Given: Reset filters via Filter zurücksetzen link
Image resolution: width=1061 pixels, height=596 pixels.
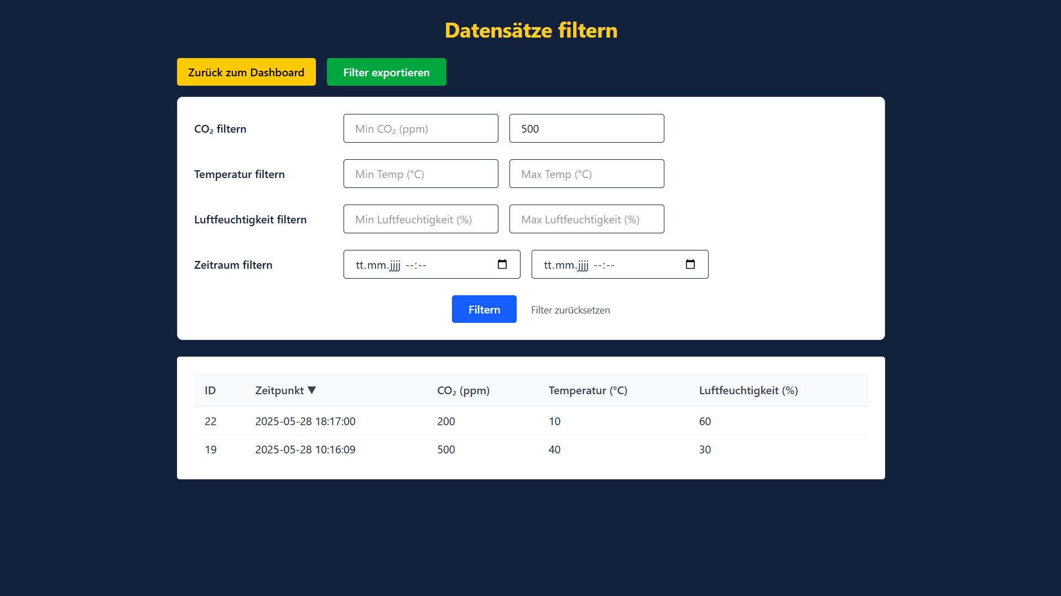Looking at the screenshot, I should [570, 310].
